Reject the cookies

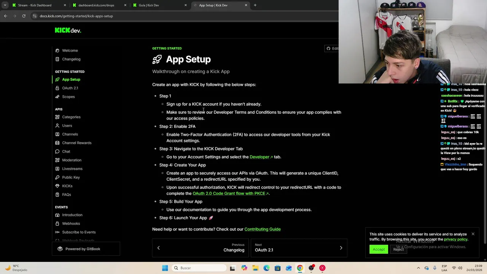(x=398, y=249)
